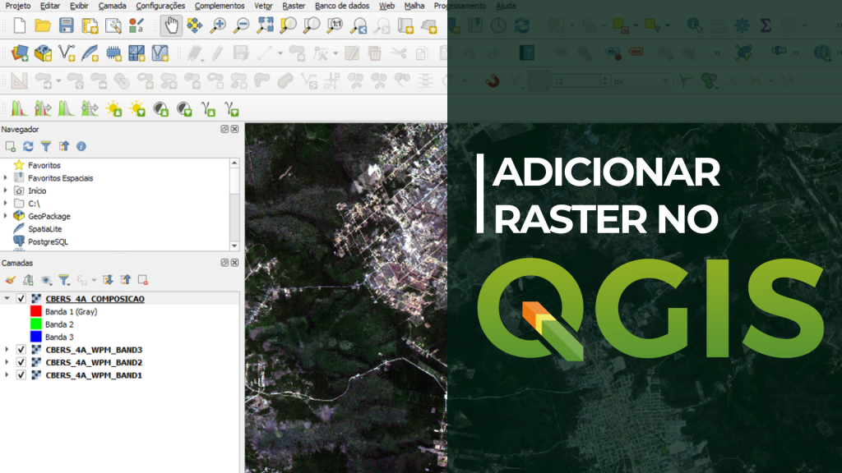Open an existing project with folder icon
The image size is (842, 473).
[x=43, y=25]
